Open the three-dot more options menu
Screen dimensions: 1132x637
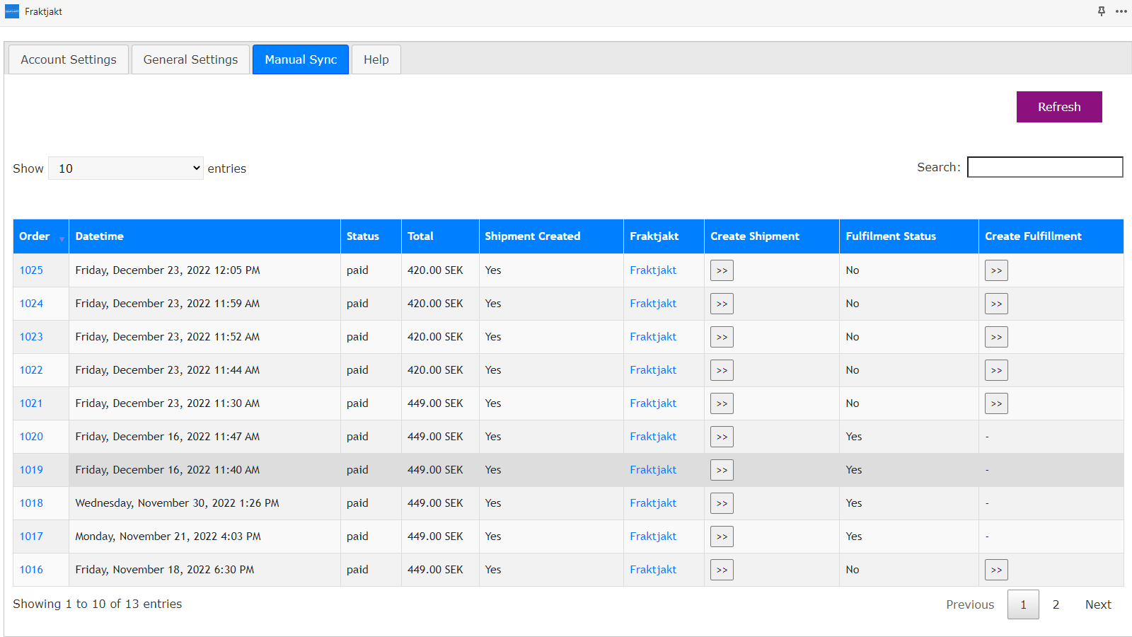[1121, 11]
